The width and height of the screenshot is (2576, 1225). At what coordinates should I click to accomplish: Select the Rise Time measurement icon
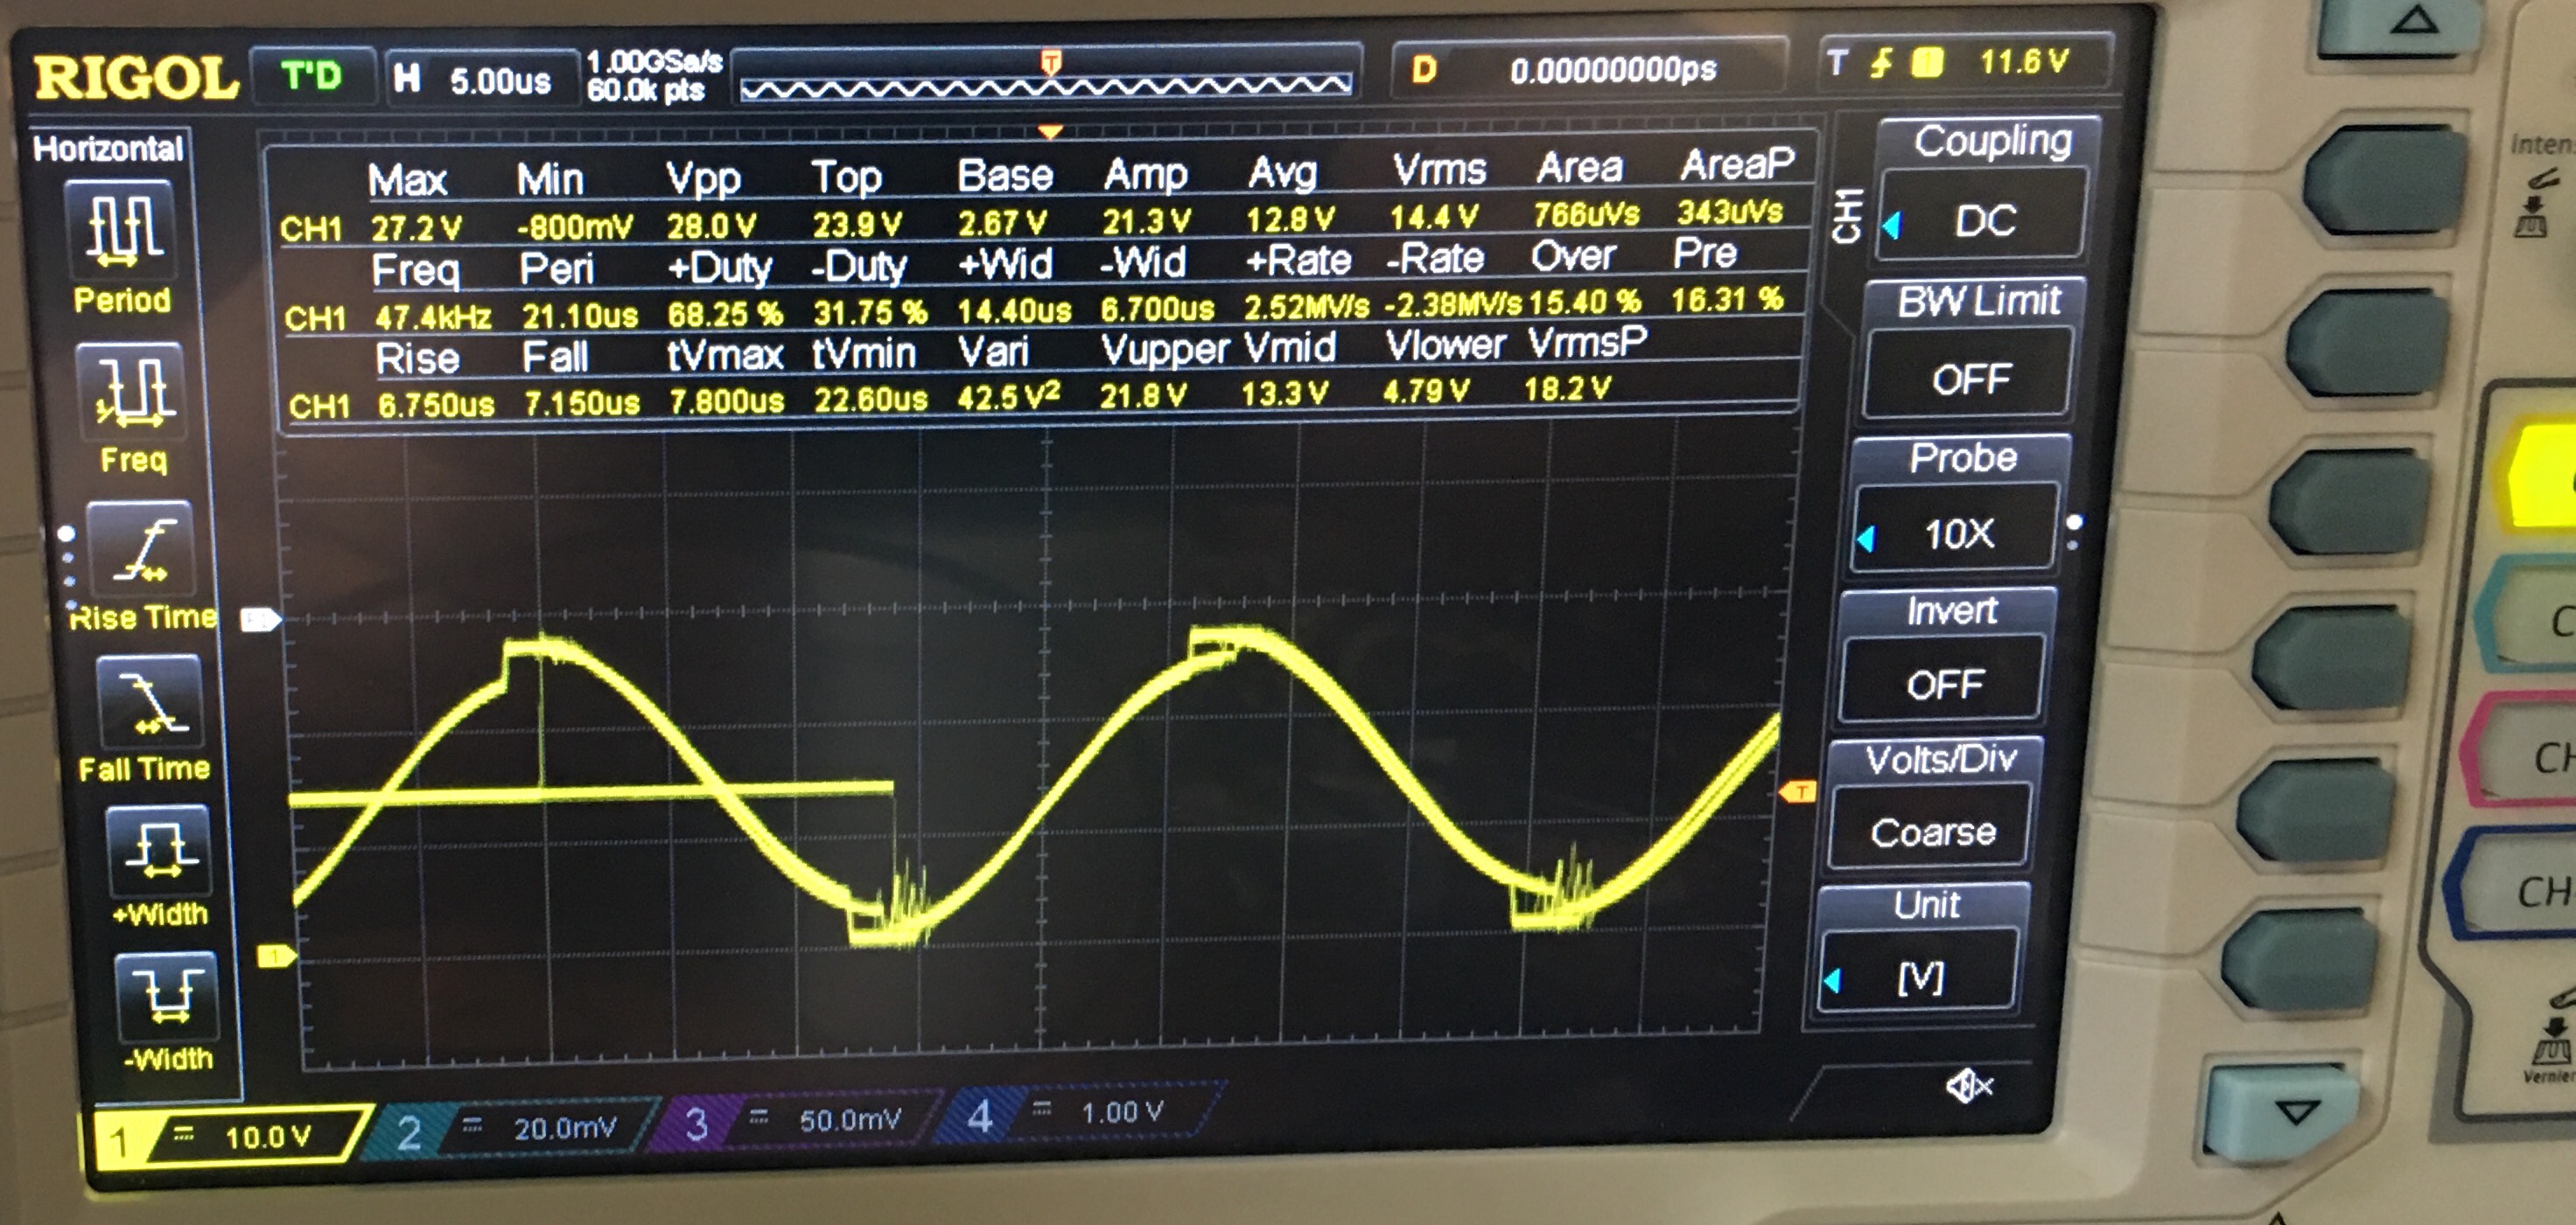[x=141, y=551]
